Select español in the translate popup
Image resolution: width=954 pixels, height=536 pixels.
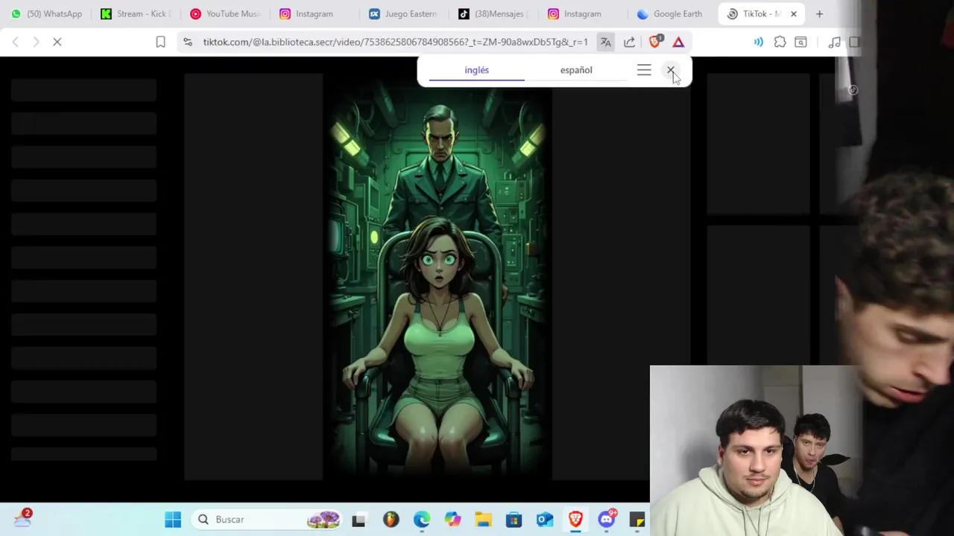pos(576,70)
